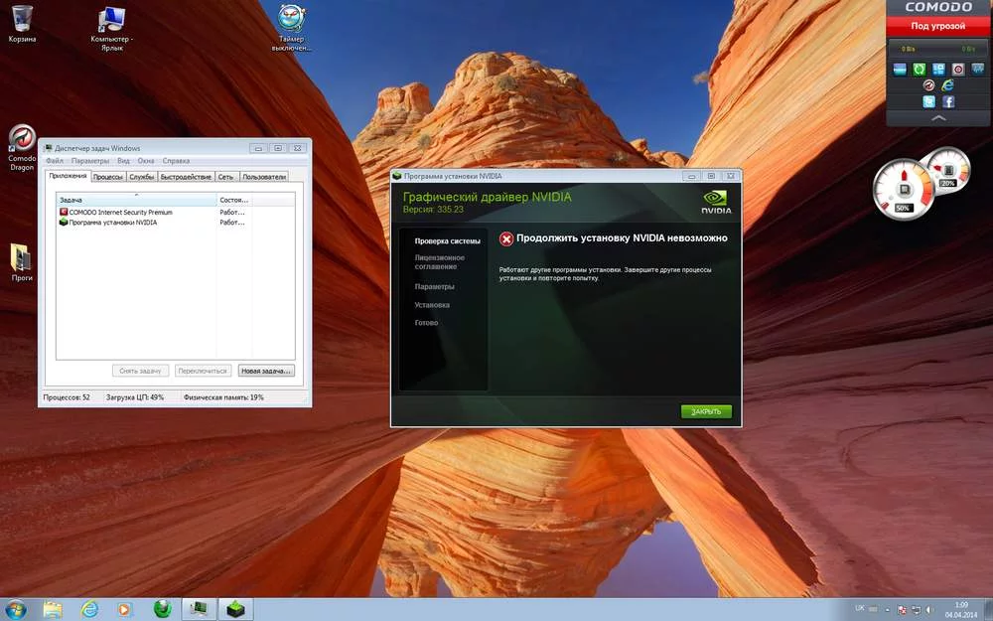Screen dimensions: 993x621
Task: Switch to the Пользователи tab
Action: click(x=264, y=177)
